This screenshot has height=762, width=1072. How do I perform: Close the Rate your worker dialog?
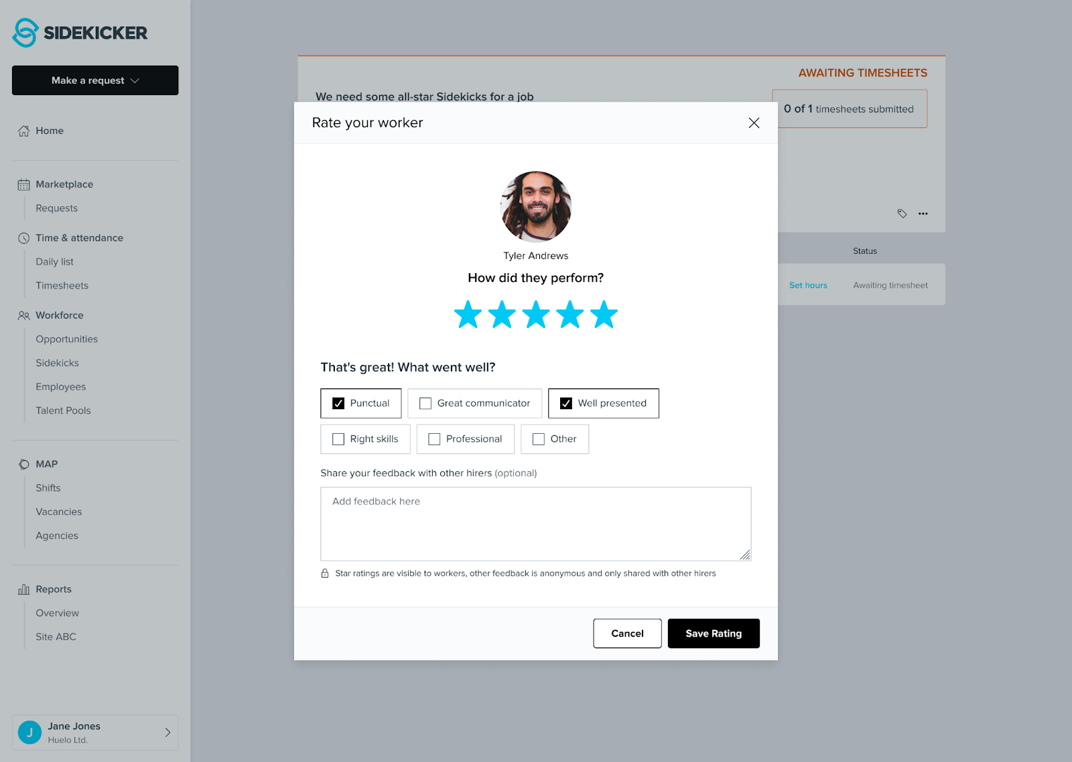point(754,123)
